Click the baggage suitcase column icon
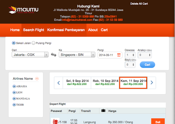Screen dimensions: 175x124 103,111
